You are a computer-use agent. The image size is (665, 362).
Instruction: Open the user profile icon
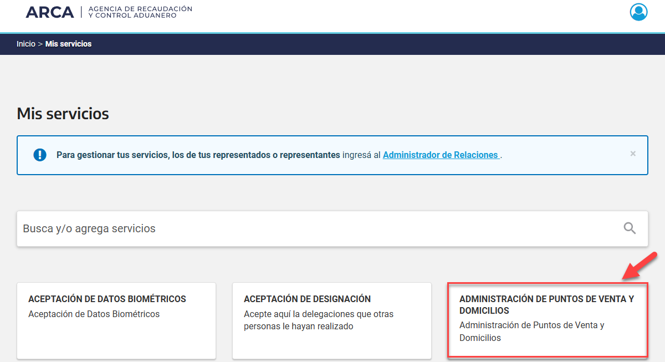pyautogui.click(x=638, y=12)
